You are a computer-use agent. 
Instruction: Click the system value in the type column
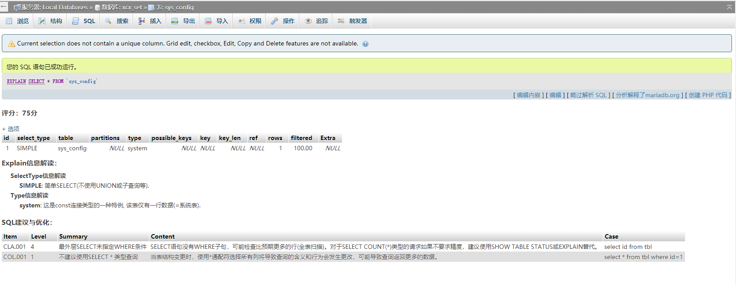pyautogui.click(x=137, y=148)
